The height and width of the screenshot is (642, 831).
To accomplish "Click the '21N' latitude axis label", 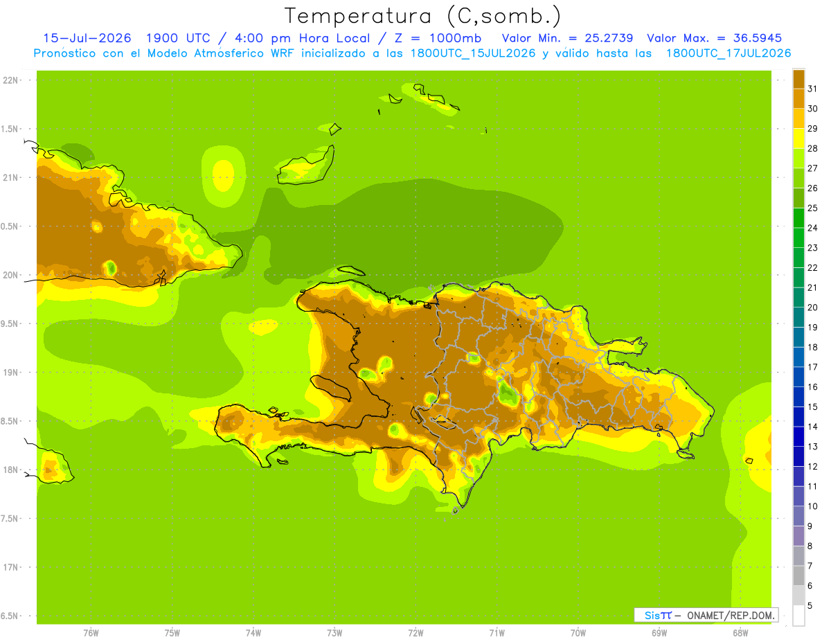I will click(x=10, y=177).
